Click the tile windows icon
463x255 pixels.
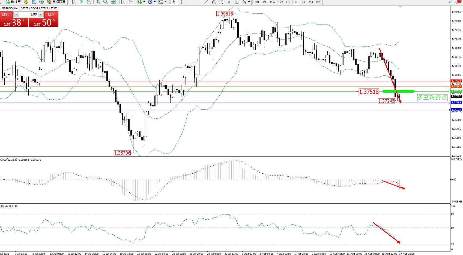pyautogui.click(x=113, y=2)
